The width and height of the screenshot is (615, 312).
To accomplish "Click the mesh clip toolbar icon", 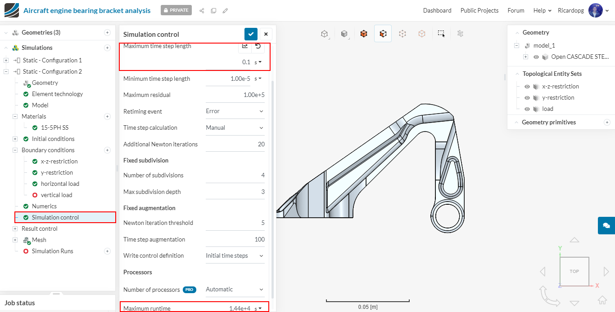I will click(x=460, y=34).
